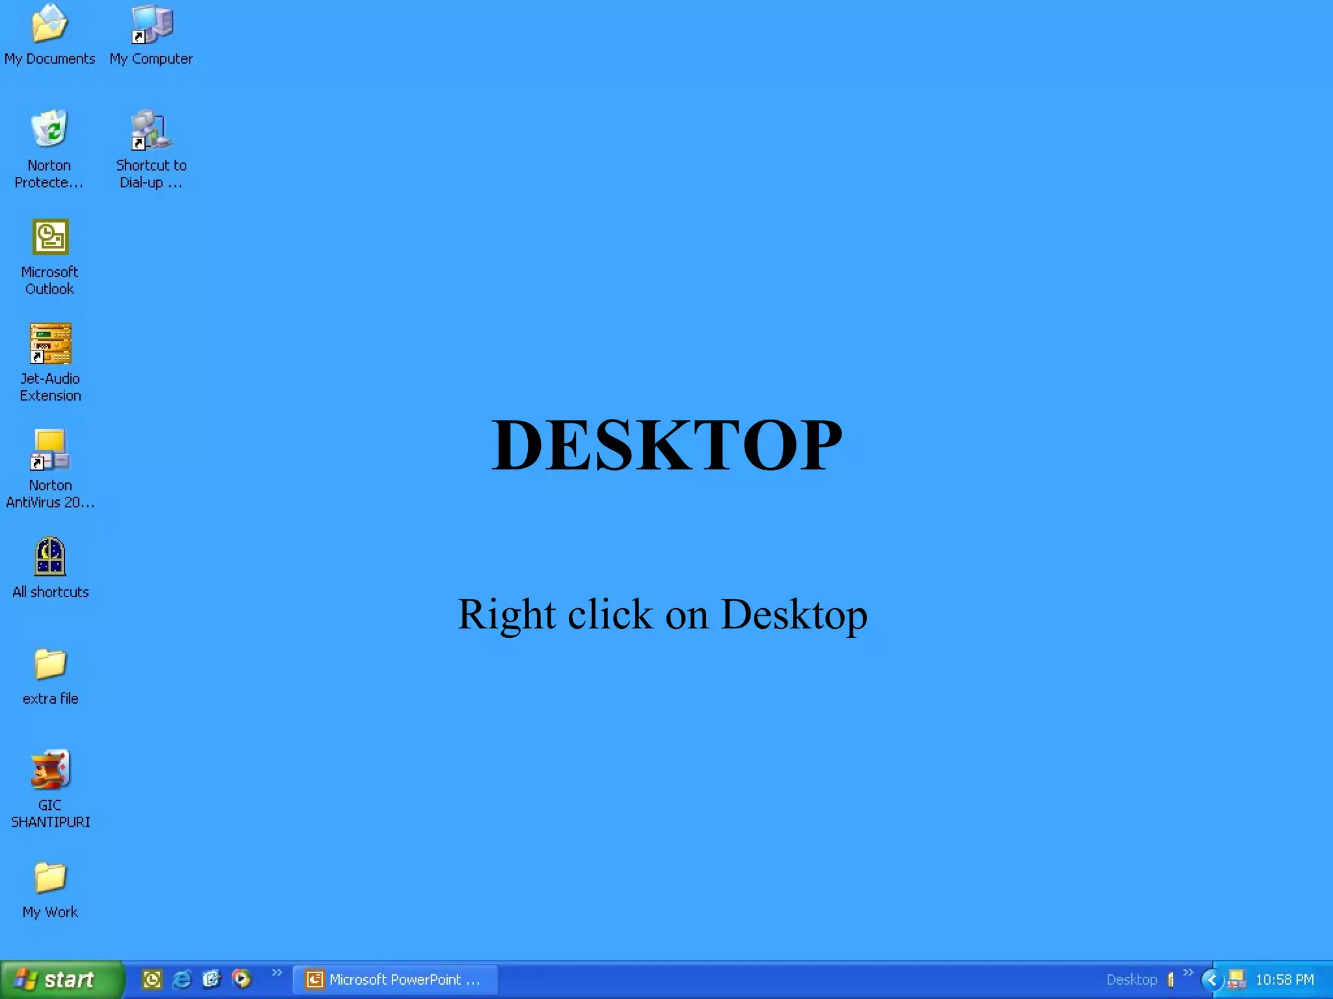
Task: Click the GIC SHANTIPURI solitaire icon
Action: pyautogui.click(x=50, y=770)
